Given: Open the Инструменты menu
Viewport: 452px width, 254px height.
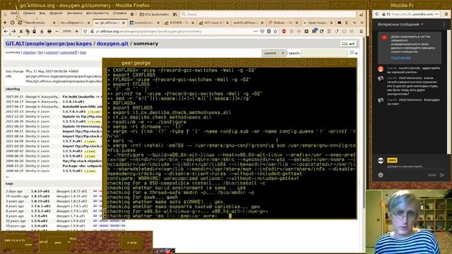Looking at the screenshot, I should 97,13.
